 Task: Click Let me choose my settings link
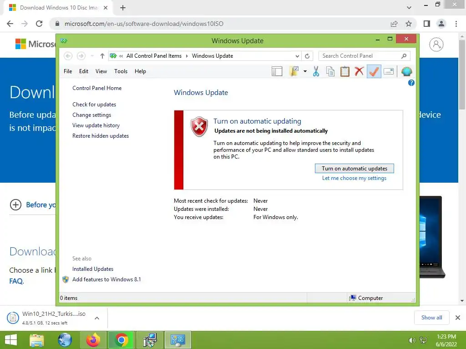(x=354, y=178)
